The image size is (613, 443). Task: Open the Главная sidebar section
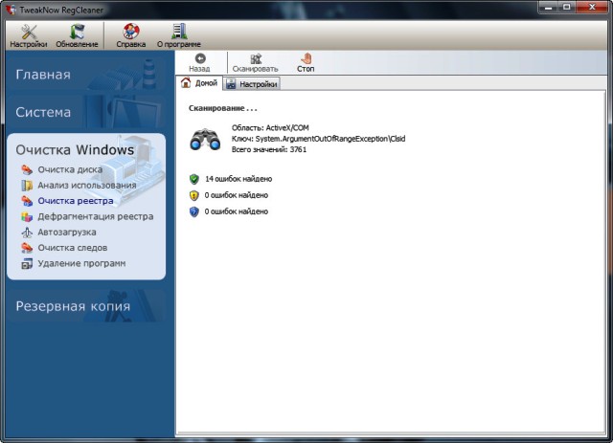tap(85, 75)
